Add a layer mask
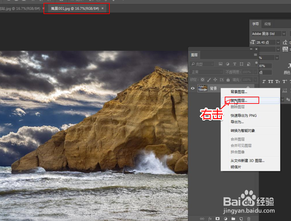291x221 pixels. 218,219
